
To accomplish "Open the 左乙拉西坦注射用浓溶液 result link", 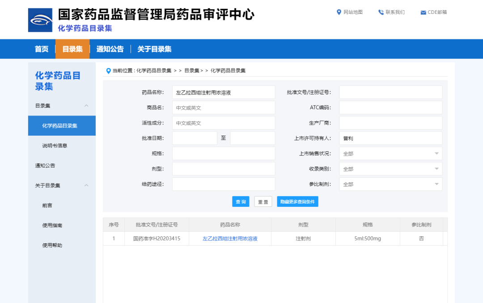I will 230,239.
